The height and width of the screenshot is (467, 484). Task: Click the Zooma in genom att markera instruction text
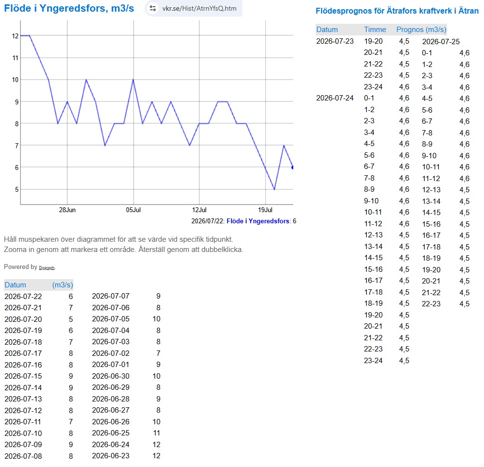(x=124, y=250)
